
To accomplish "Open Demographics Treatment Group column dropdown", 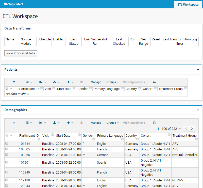I will (196, 139).
